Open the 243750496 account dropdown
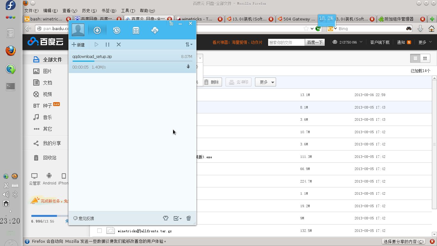The height and width of the screenshot is (246, 437). pos(348,42)
